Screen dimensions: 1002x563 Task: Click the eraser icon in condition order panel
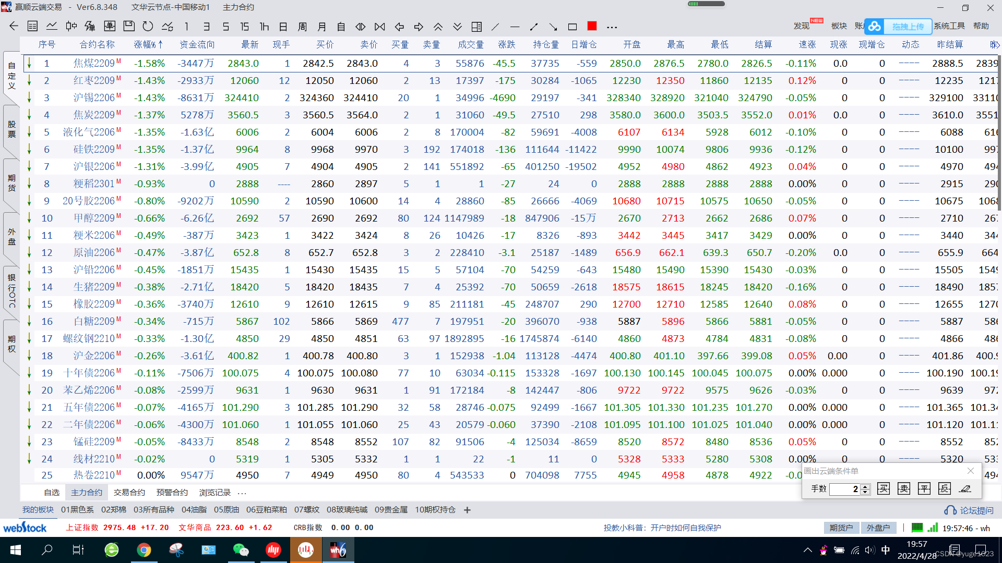(965, 488)
